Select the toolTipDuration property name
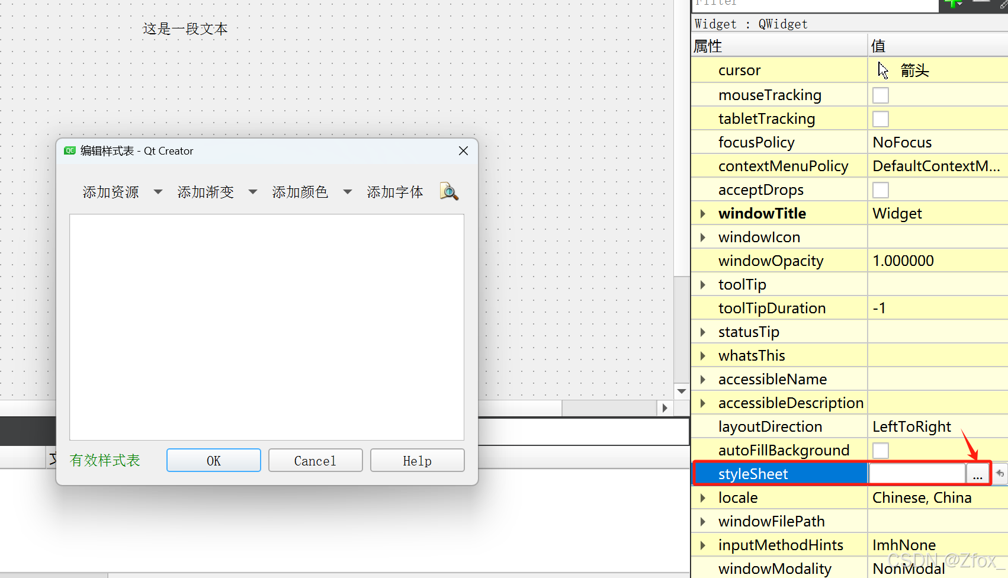The image size is (1008, 578). [772, 308]
